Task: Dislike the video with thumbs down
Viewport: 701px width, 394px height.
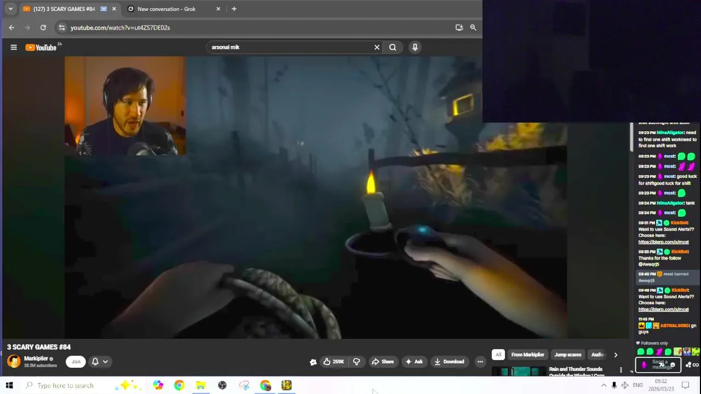Action: [357, 362]
